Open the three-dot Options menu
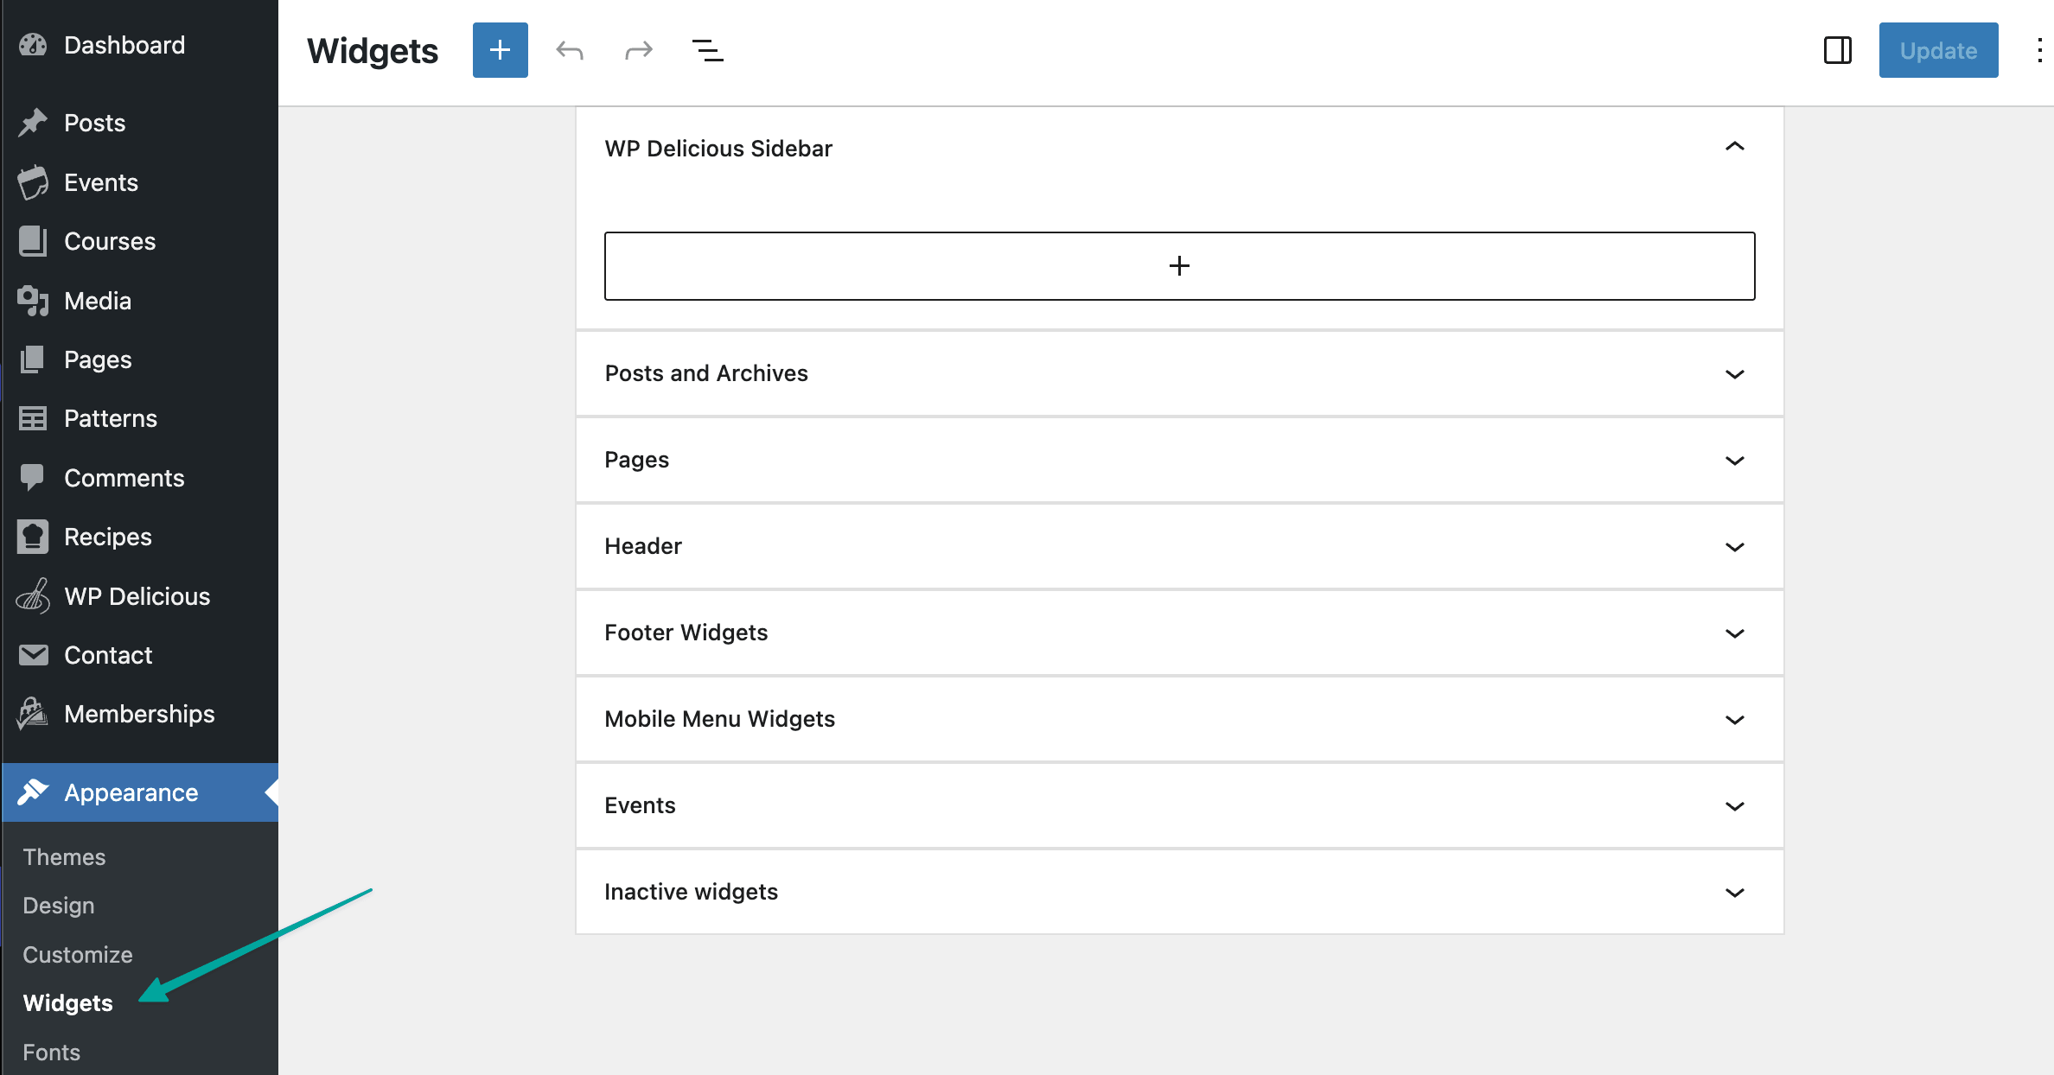Image resolution: width=2054 pixels, height=1075 pixels. [x=2039, y=50]
